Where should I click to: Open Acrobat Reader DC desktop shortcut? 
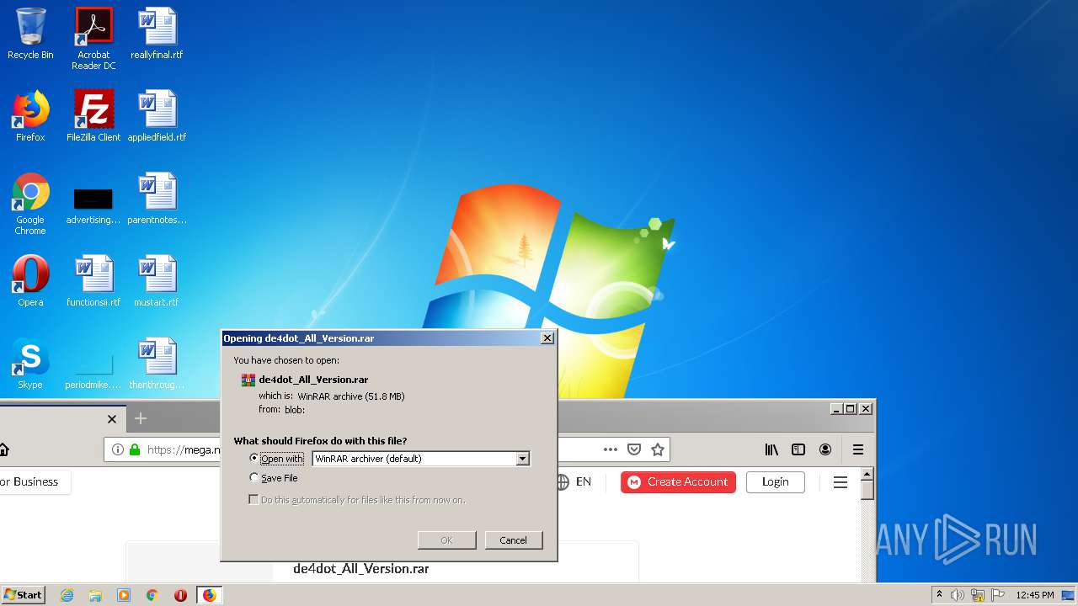[x=93, y=39]
